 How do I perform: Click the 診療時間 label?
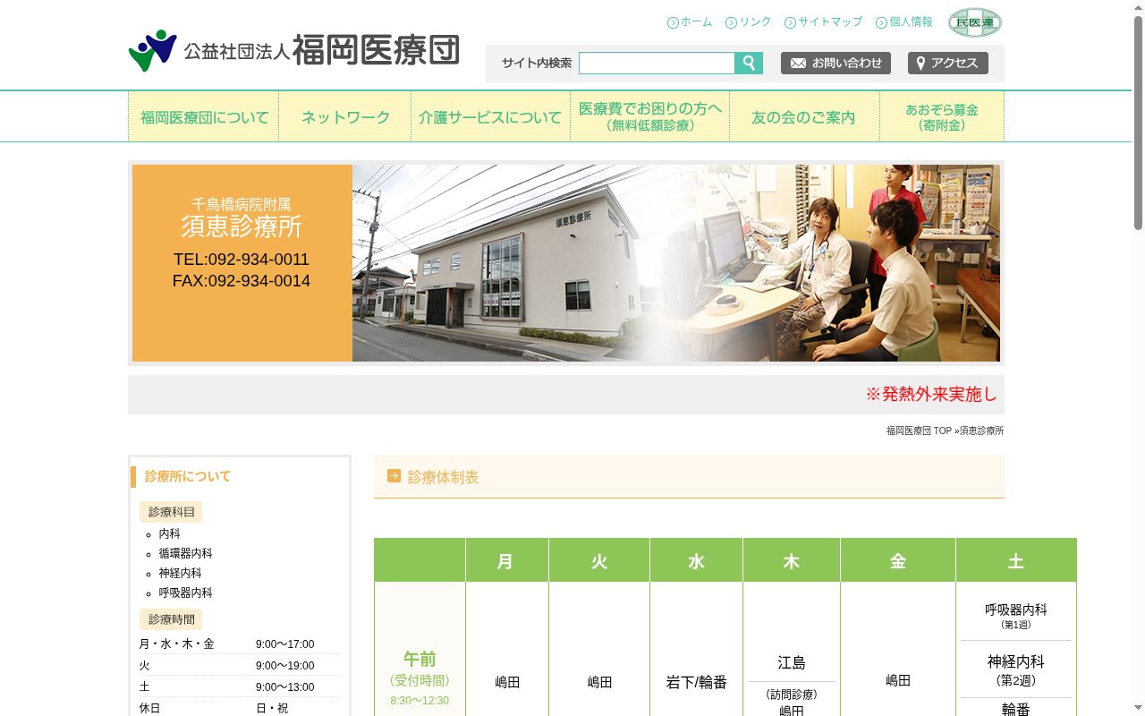(x=171, y=619)
